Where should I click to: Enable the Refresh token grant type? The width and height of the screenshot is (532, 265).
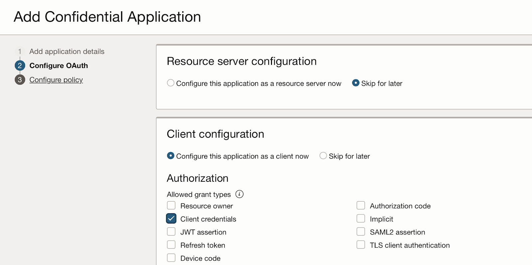coord(171,245)
